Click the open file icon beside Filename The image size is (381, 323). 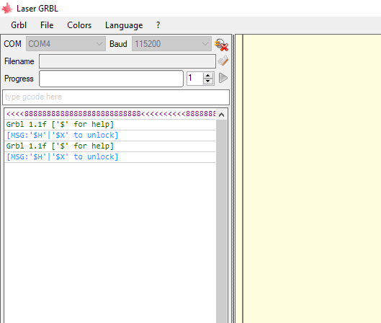click(x=223, y=61)
